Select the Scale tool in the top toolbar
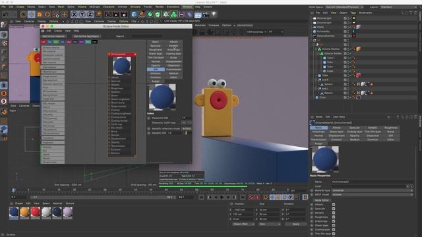Image resolution: width=422 pixels, height=237 pixels. (x=40, y=14)
